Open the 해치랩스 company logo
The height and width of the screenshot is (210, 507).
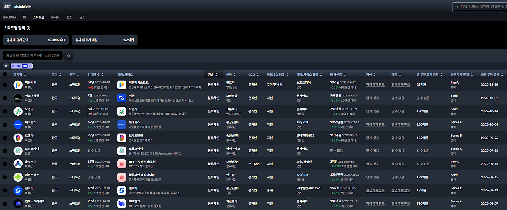tap(18, 124)
